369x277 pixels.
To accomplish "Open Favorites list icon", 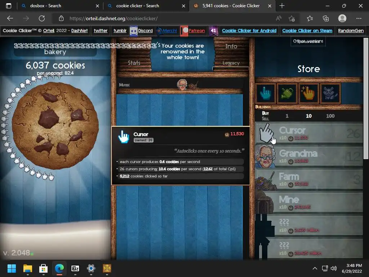I will coord(310,18).
